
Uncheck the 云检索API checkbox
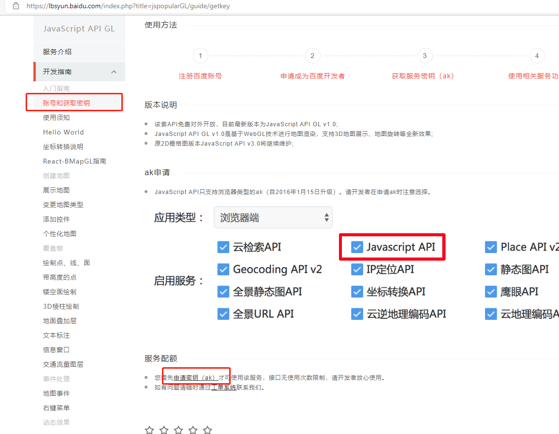223,247
